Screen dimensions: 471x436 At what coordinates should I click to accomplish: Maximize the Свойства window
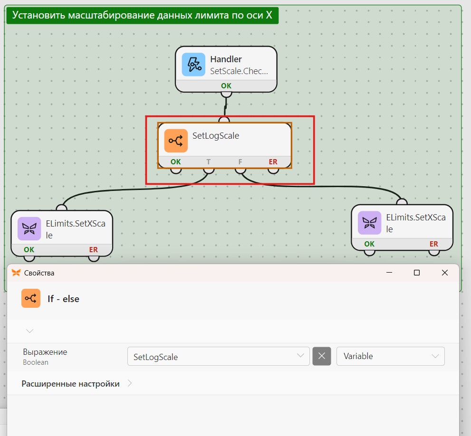tap(417, 273)
